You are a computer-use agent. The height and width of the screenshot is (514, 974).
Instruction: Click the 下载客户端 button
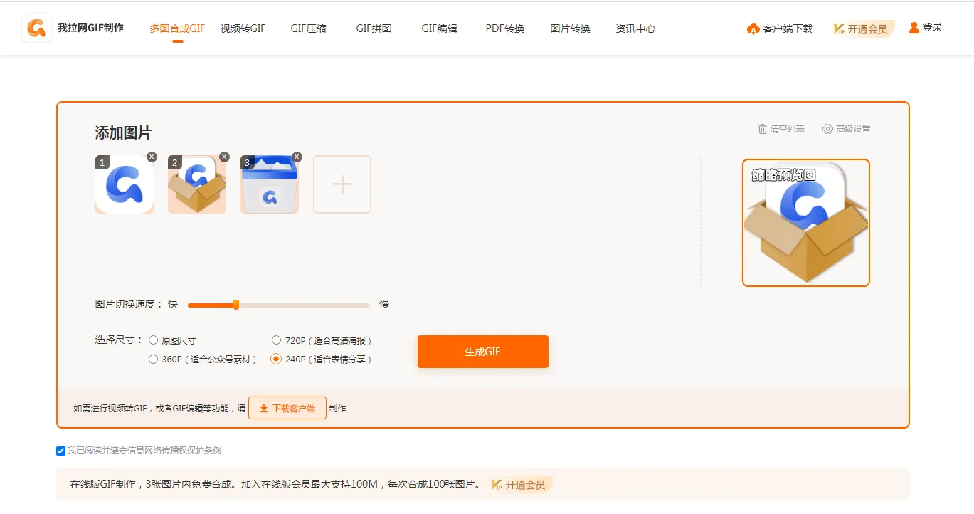pos(287,408)
